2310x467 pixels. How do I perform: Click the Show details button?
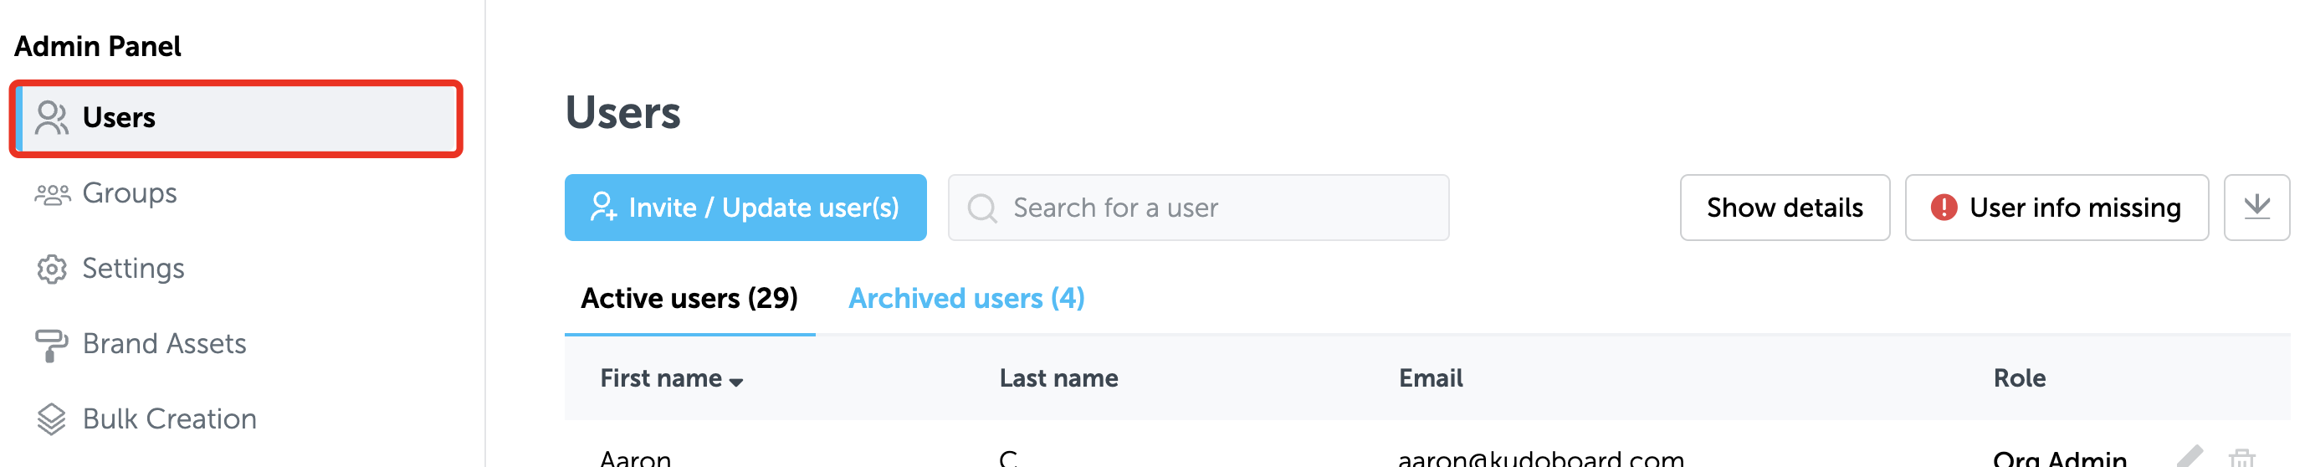click(1785, 208)
